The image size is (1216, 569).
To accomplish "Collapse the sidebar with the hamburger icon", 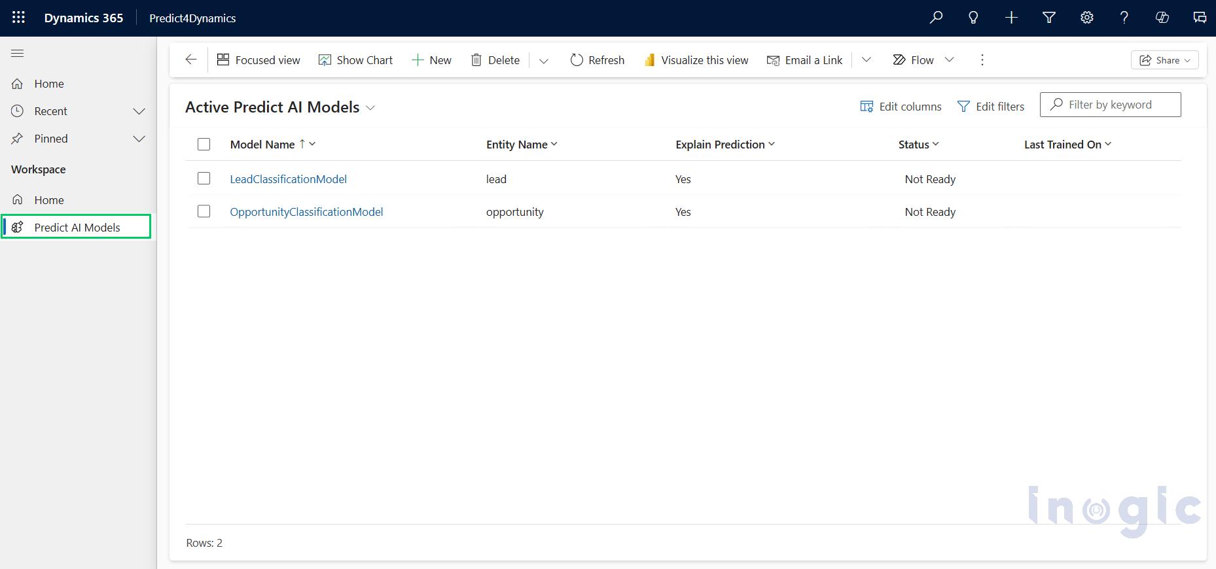I will (x=18, y=54).
